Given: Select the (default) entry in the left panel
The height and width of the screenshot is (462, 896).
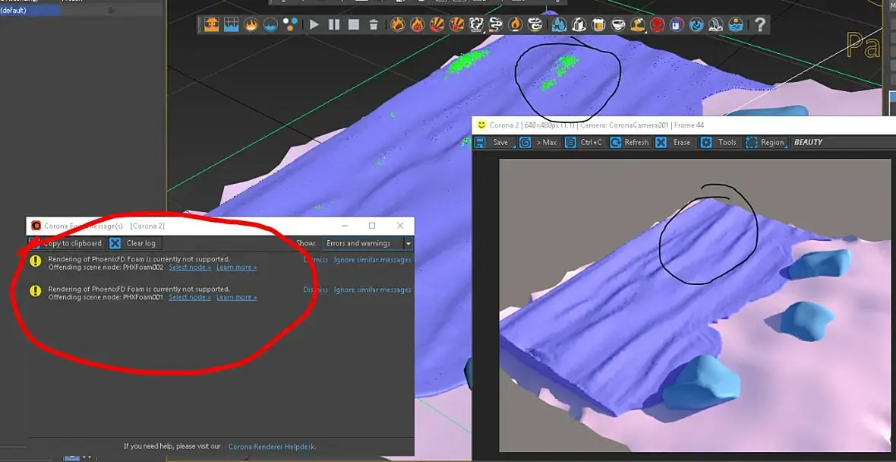Looking at the screenshot, I should [30, 11].
